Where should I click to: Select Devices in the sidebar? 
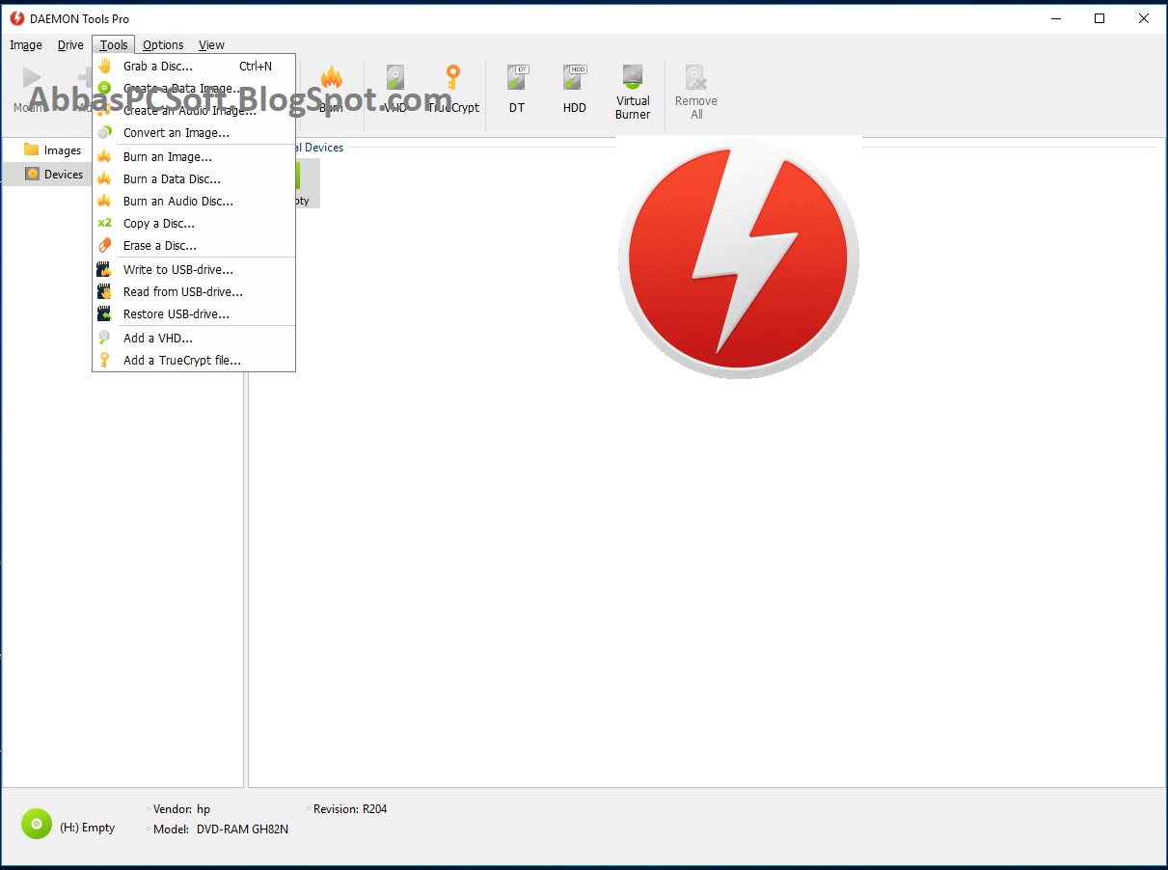pos(54,175)
